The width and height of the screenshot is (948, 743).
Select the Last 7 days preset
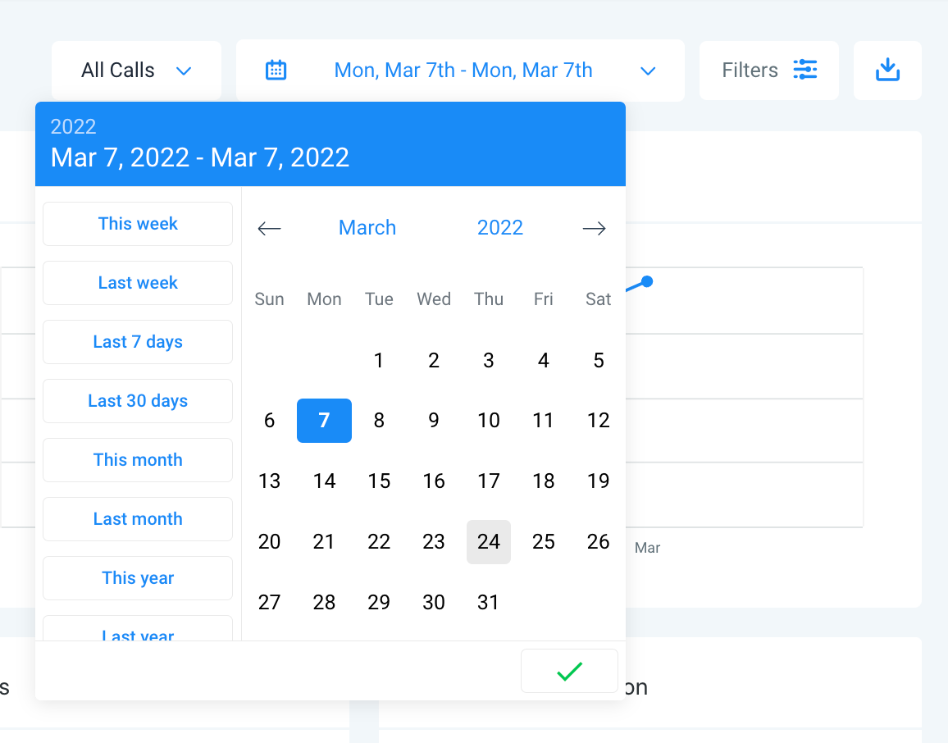coord(138,342)
